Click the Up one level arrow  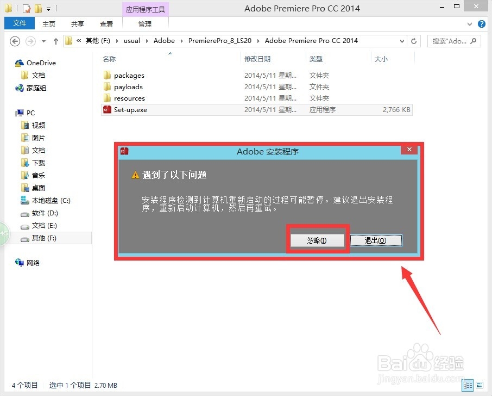tap(56, 40)
